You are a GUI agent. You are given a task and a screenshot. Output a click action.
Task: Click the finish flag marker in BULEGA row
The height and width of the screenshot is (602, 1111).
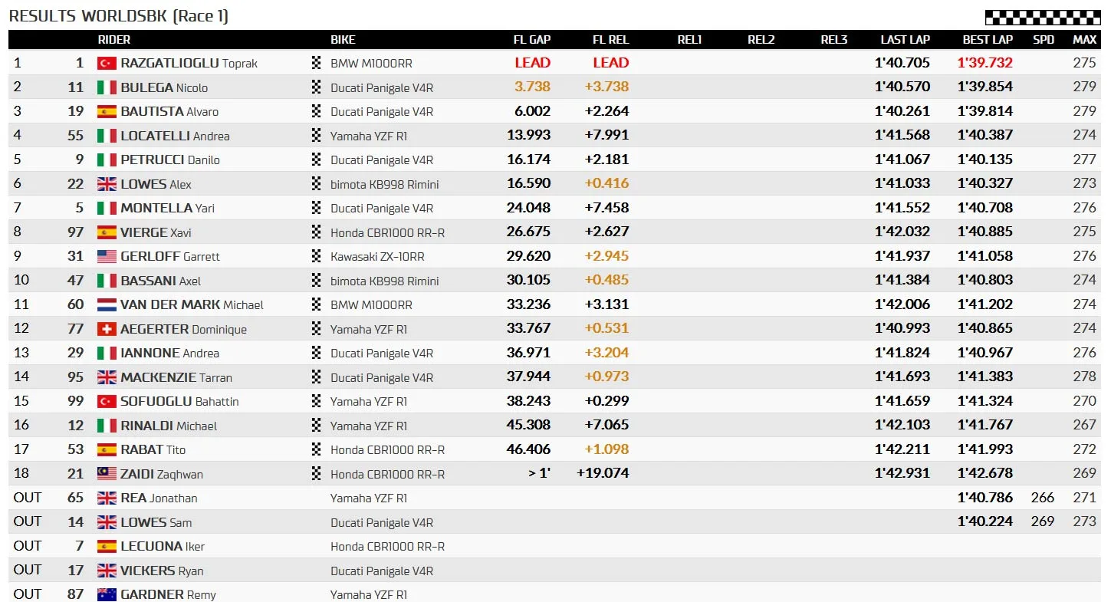(x=316, y=87)
